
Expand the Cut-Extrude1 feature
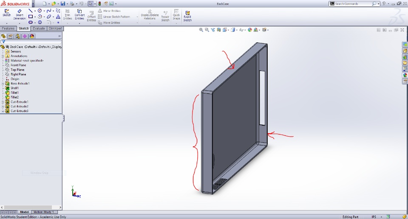tap(3, 102)
